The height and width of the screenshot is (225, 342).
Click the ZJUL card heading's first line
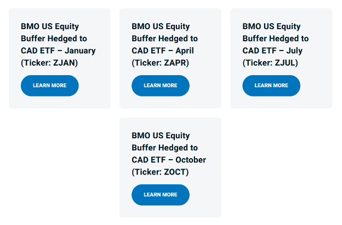click(x=271, y=26)
